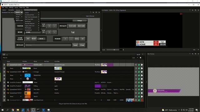
Task: Start the game clock with GO
Action: (28, 39)
